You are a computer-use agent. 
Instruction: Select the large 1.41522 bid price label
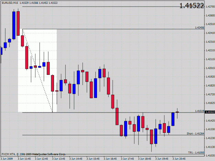192,6
